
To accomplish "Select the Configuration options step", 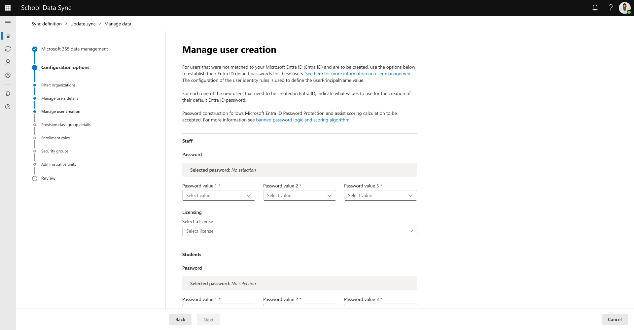I will point(65,67).
